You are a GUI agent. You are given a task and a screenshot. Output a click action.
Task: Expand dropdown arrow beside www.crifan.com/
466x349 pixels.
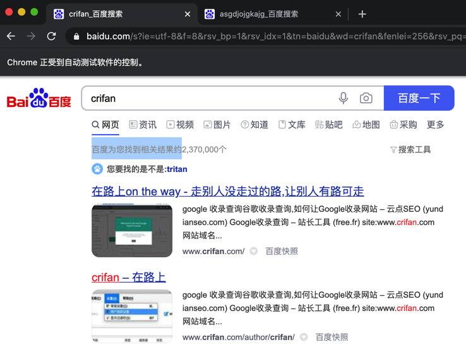click(253, 252)
